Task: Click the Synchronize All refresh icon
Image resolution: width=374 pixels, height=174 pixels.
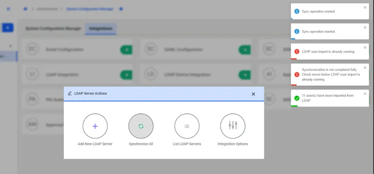Action: pyautogui.click(x=141, y=126)
